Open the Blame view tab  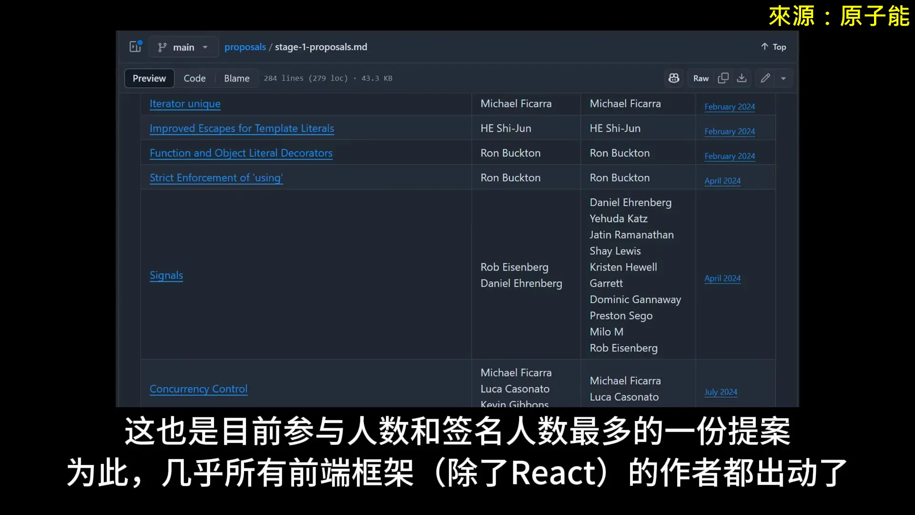(236, 78)
